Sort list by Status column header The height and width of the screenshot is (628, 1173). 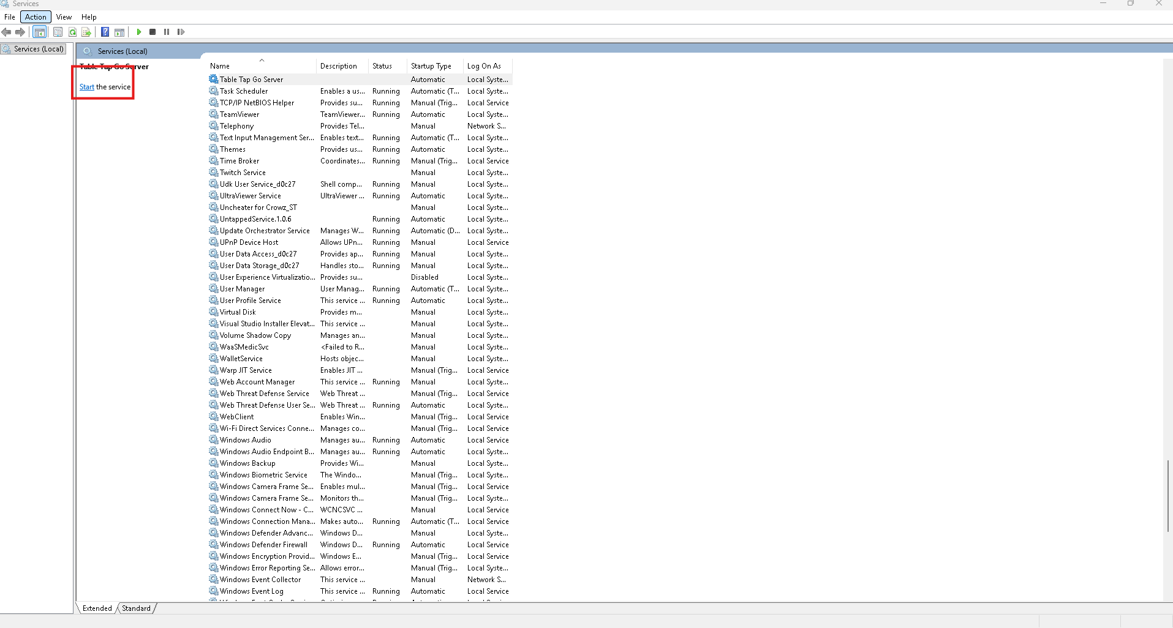click(382, 66)
